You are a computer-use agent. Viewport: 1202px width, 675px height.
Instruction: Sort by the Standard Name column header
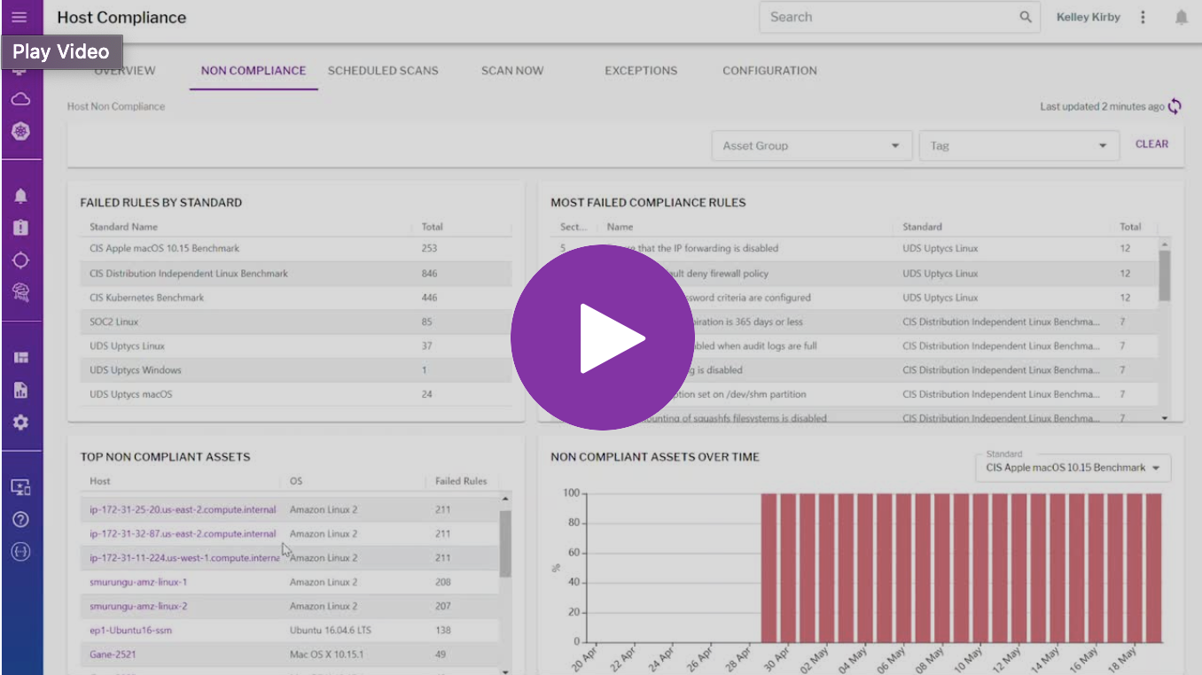click(123, 227)
